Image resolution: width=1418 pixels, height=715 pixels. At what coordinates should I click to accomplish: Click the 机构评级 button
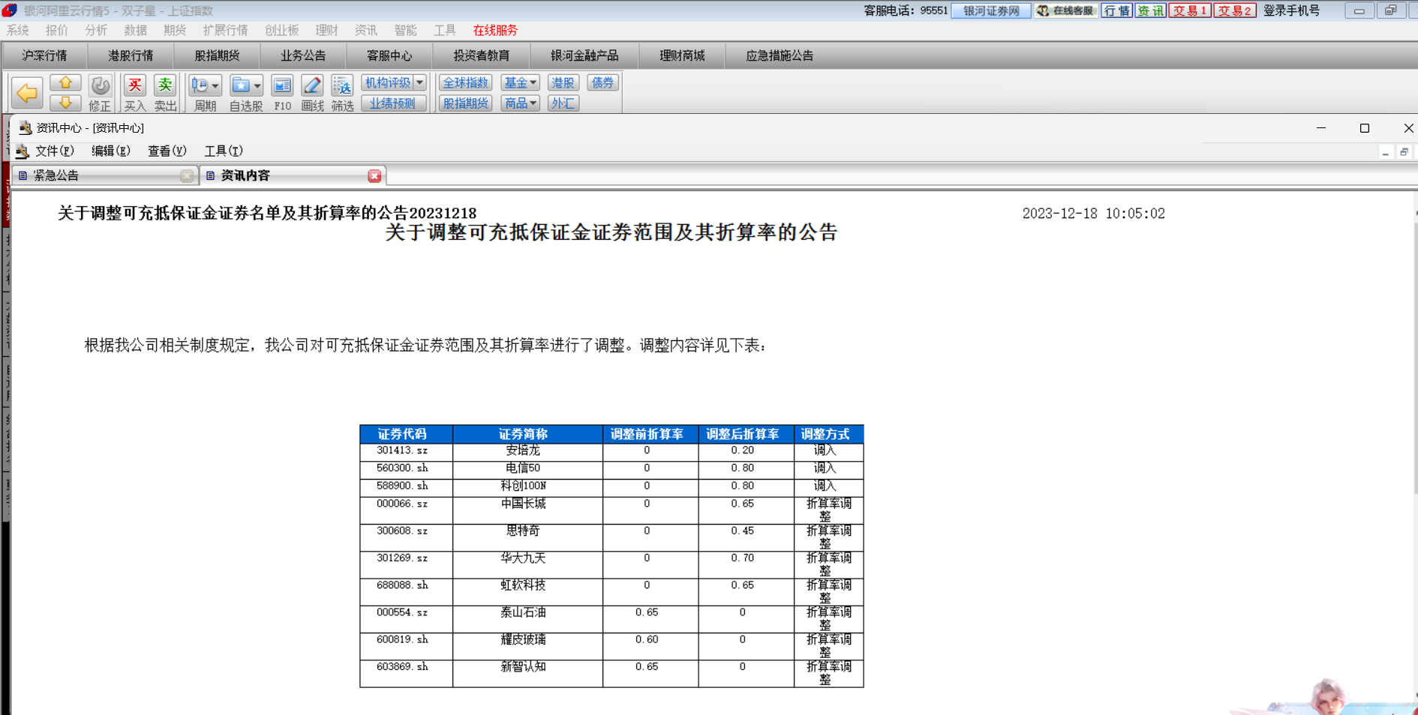pyautogui.click(x=388, y=82)
